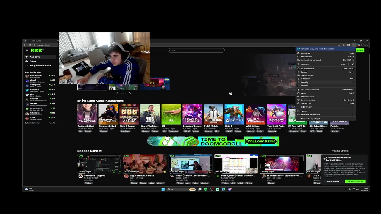Zoom in with the plus button

[348, 64]
